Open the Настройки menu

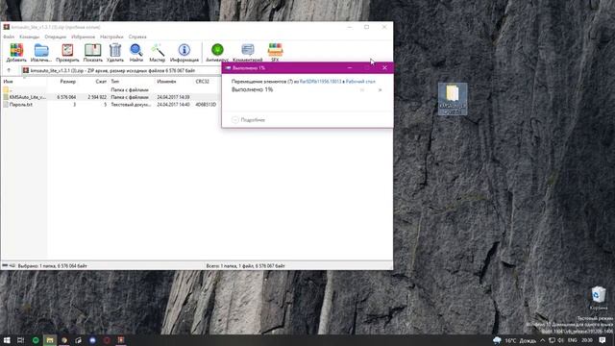(x=111, y=37)
